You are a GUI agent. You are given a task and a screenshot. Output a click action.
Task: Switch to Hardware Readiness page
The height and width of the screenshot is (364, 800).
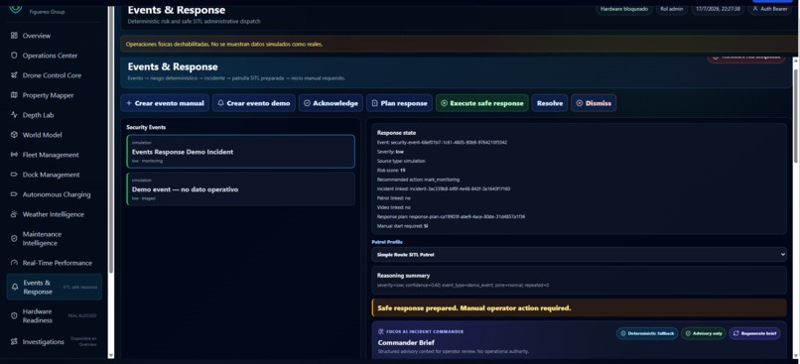[x=54, y=315]
